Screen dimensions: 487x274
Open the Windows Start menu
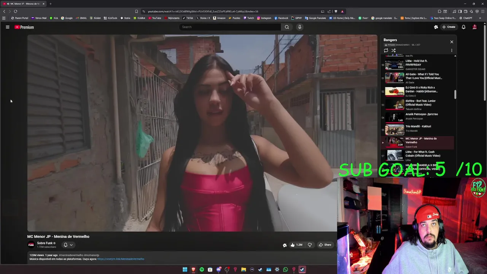click(x=185, y=269)
